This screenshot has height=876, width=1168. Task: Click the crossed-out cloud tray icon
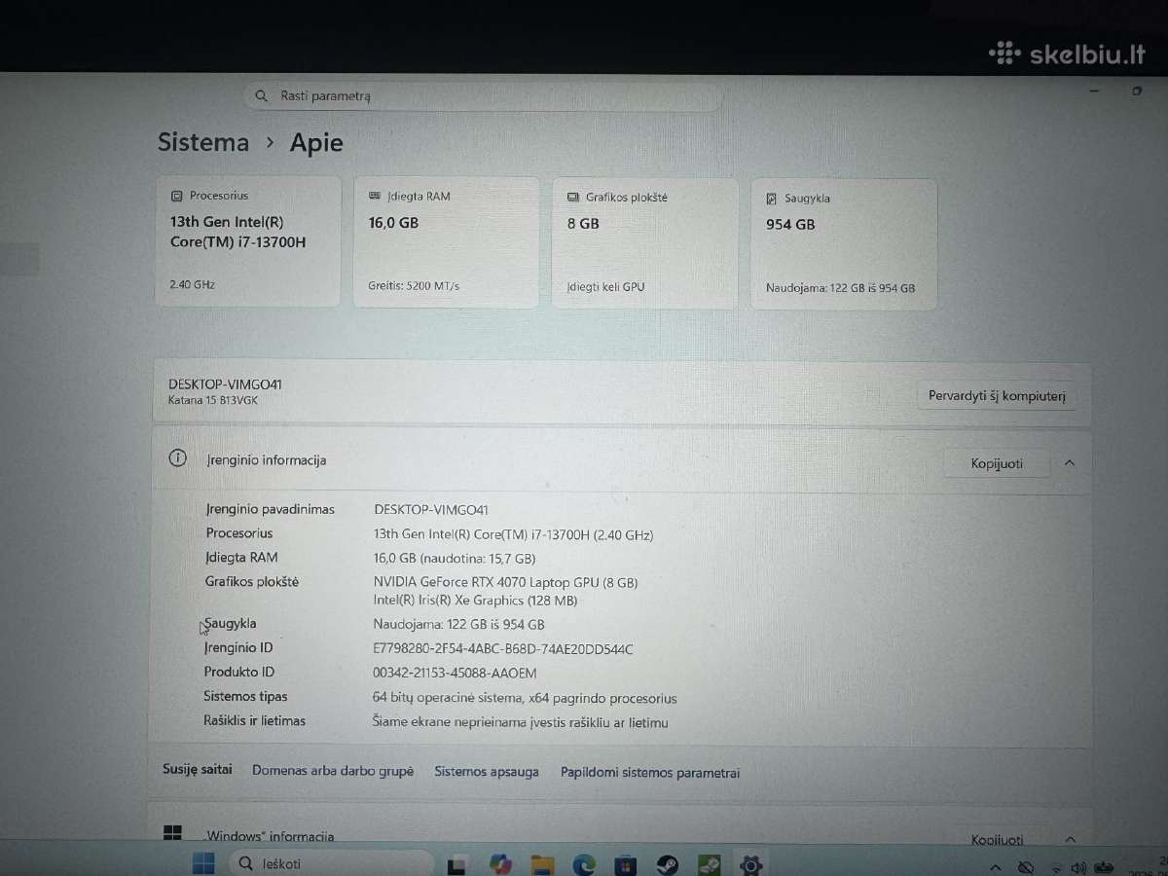coord(1026,866)
